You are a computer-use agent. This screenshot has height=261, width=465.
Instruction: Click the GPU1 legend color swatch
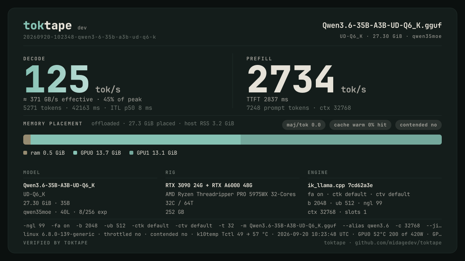pos(131,153)
